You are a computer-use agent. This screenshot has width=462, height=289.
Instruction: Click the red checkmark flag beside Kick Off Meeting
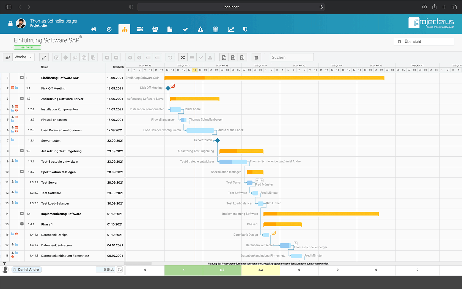173,86
